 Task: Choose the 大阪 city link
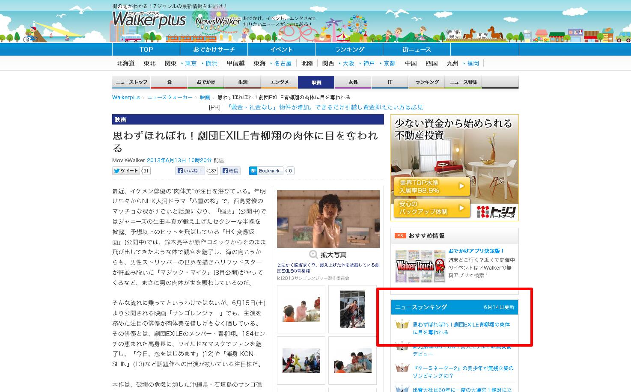348,63
